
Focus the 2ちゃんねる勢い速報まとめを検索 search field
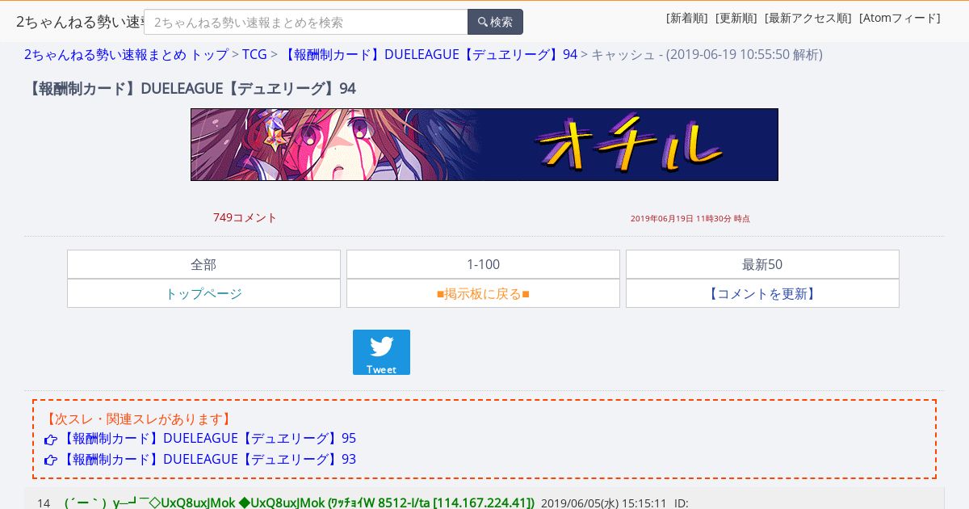tap(306, 22)
